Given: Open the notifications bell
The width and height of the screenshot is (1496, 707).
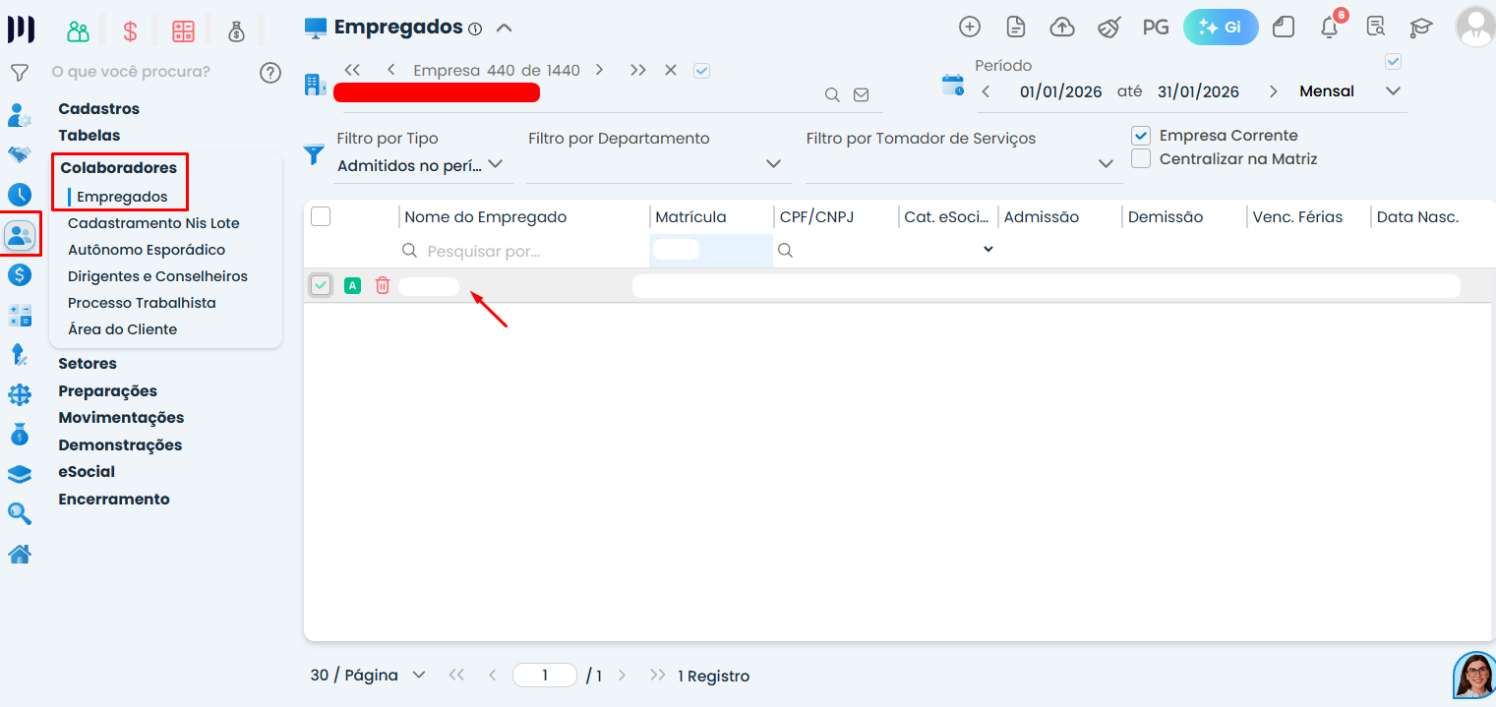Looking at the screenshot, I should [1330, 28].
